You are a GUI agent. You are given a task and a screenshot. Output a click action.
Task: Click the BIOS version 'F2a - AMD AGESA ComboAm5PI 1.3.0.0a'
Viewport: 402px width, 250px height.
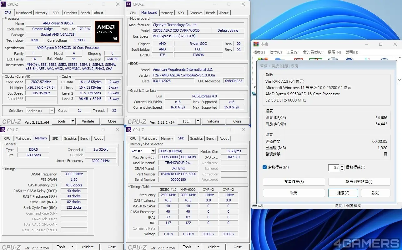pos(198,75)
